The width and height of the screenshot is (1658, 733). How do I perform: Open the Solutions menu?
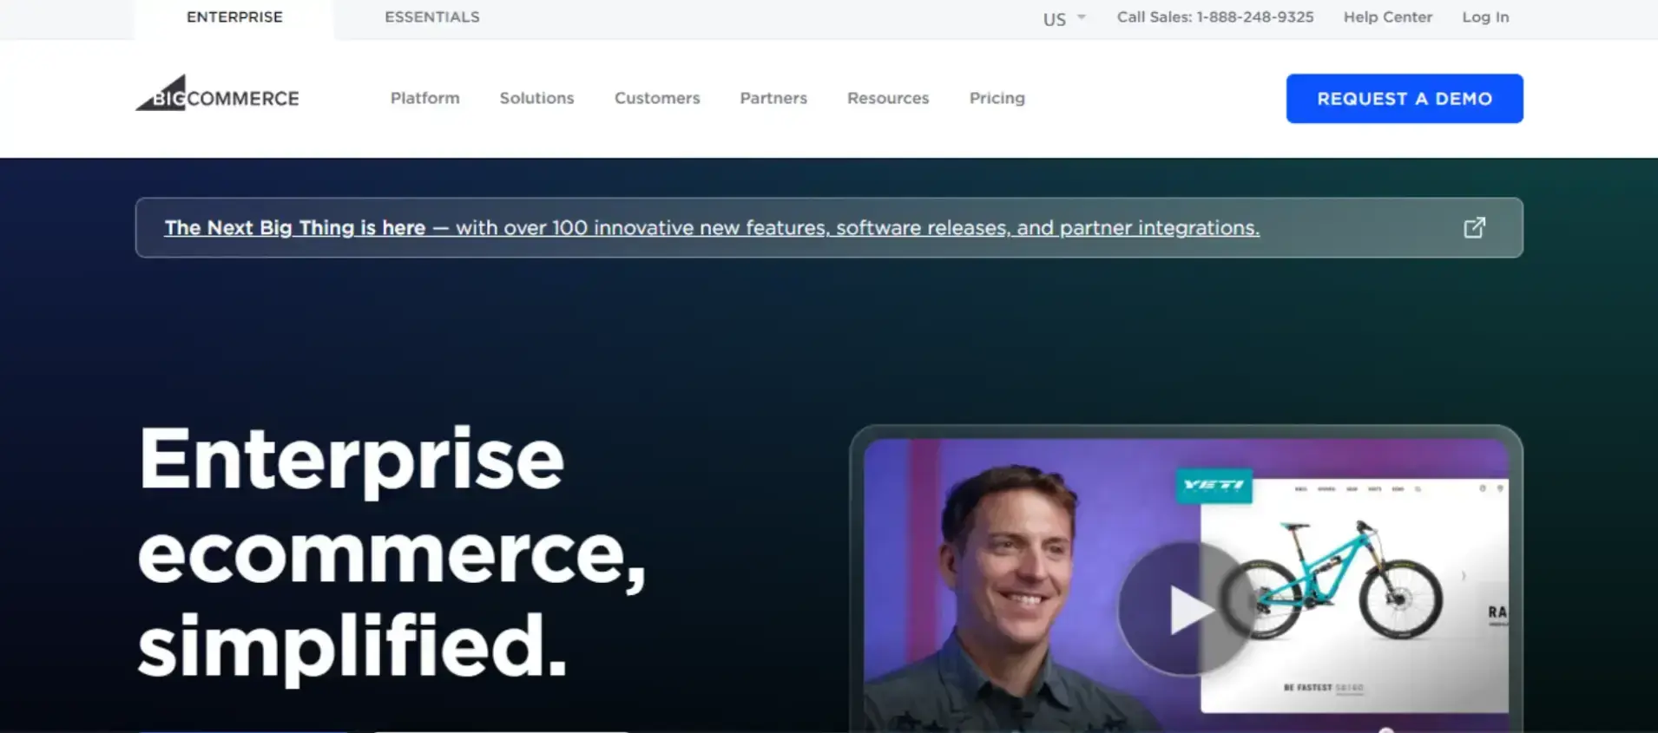pos(536,98)
